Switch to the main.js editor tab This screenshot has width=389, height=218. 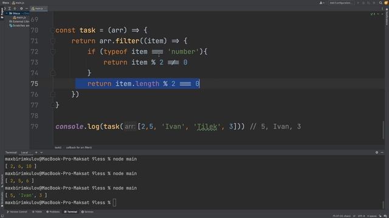pyautogui.click(x=39, y=8)
